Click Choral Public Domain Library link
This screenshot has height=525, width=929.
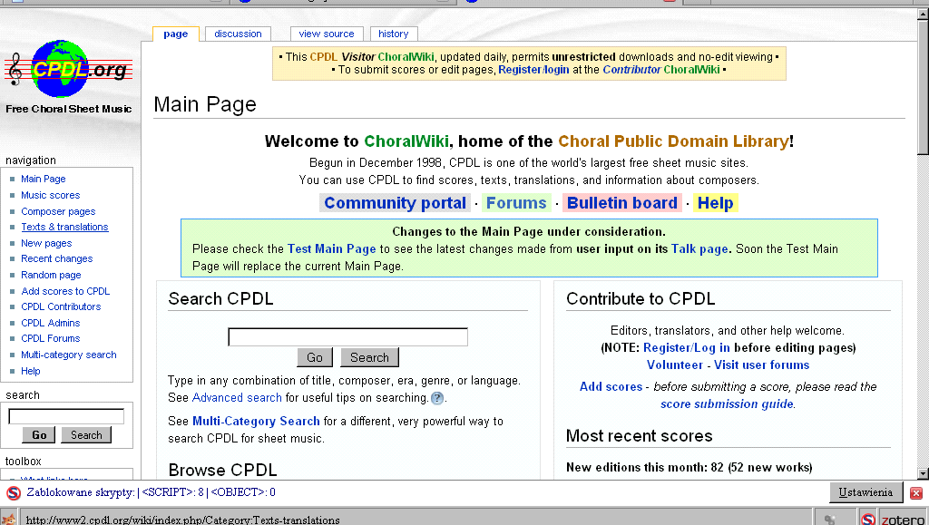(673, 141)
